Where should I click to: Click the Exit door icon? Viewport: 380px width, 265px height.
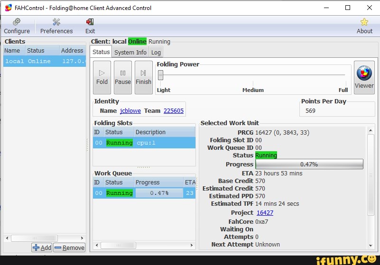(x=90, y=26)
